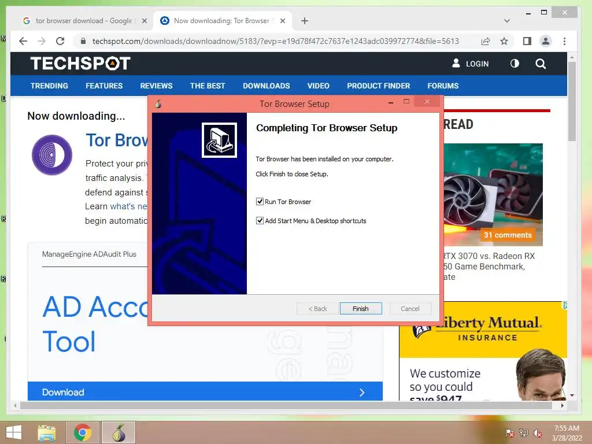This screenshot has height=444, width=592.
Task: Click the ad choices icon on Liberty ad
Action: 565,305
